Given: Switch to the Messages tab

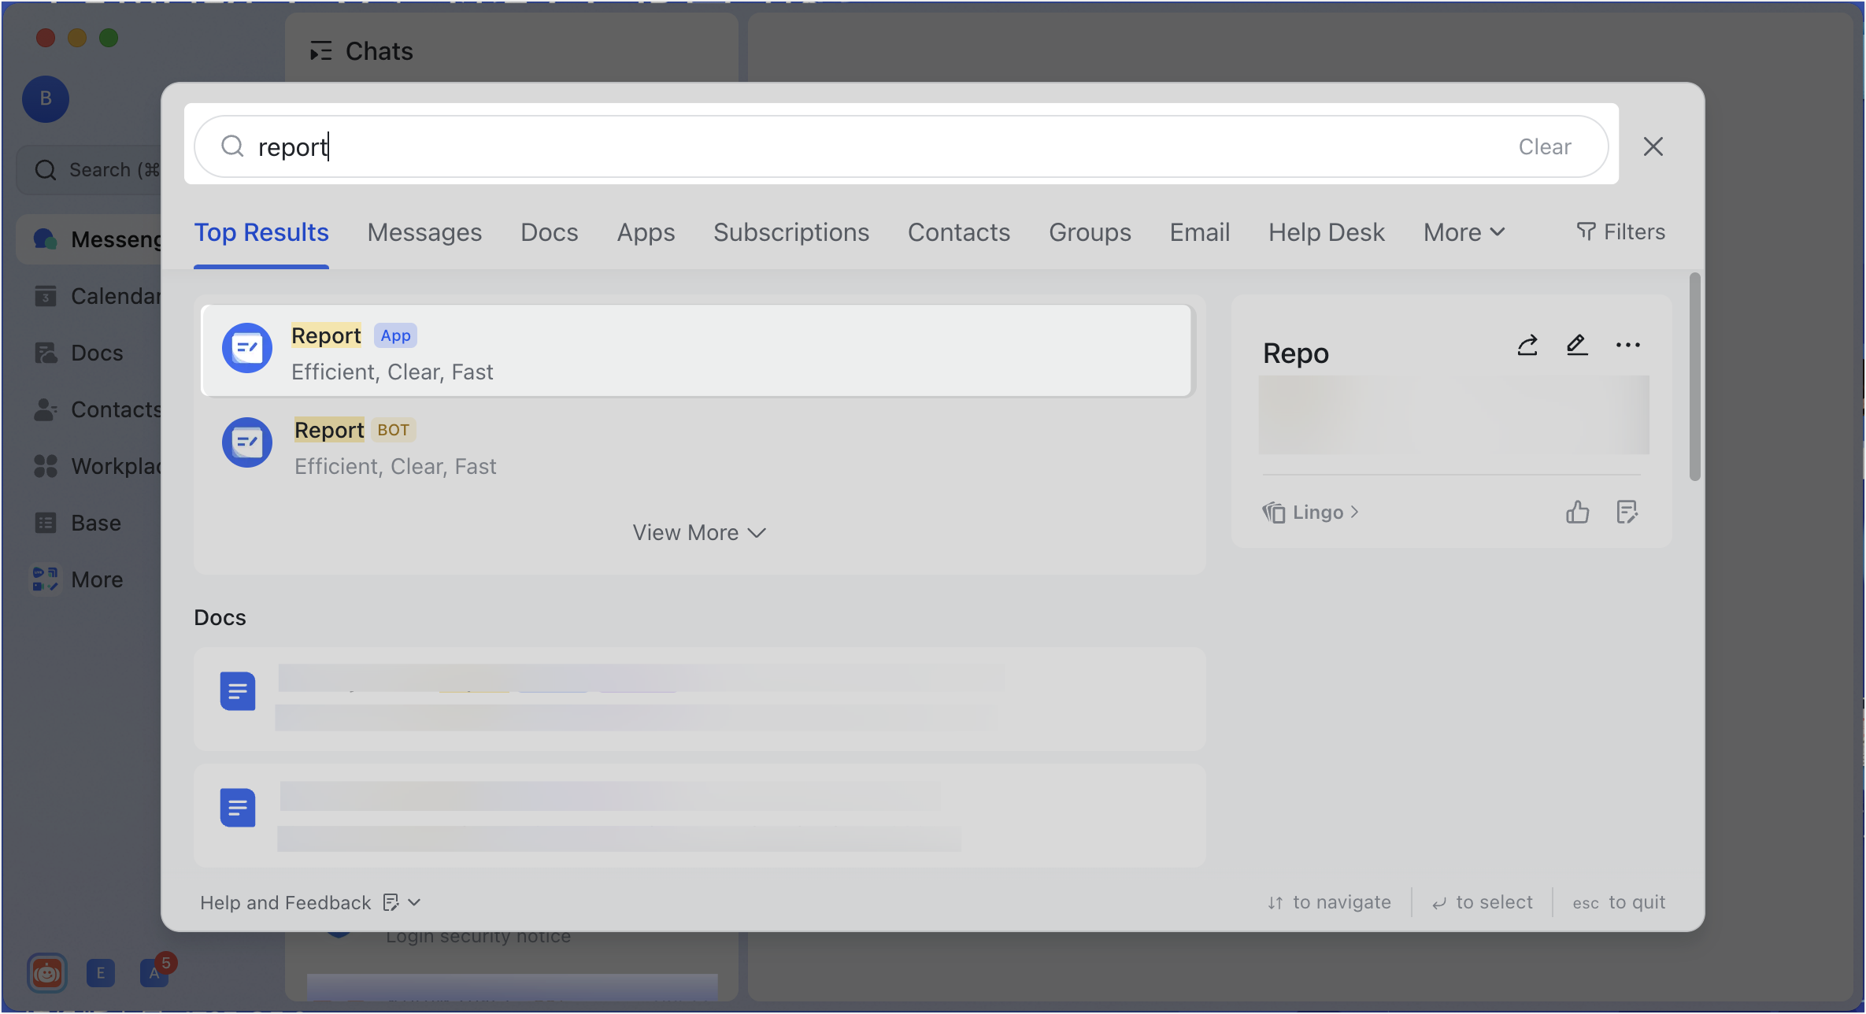Looking at the screenshot, I should tap(424, 232).
